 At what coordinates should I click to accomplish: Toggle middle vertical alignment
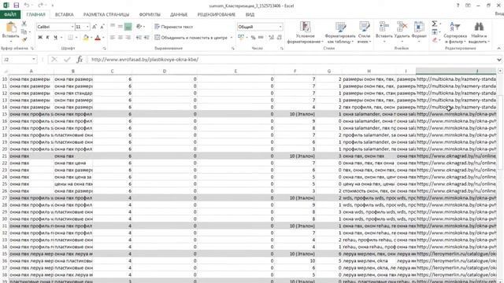(120, 27)
